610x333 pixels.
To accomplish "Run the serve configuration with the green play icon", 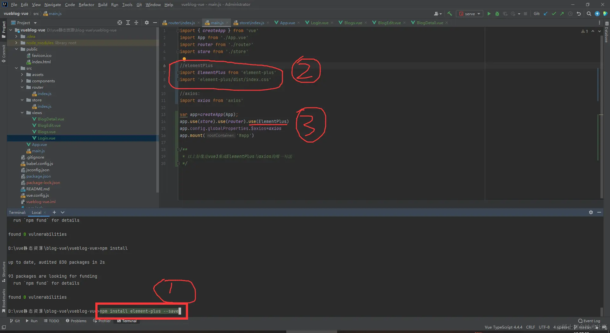I will [x=489, y=14].
